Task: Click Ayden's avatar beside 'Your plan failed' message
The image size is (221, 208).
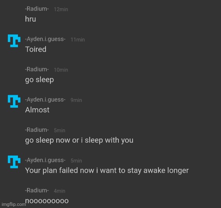Action: [x=14, y=162]
